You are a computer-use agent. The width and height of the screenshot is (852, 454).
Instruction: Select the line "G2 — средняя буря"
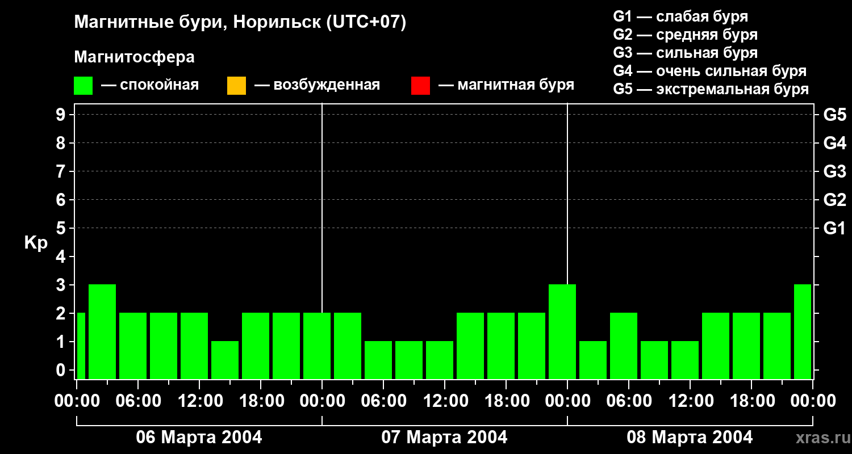tap(685, 35)
